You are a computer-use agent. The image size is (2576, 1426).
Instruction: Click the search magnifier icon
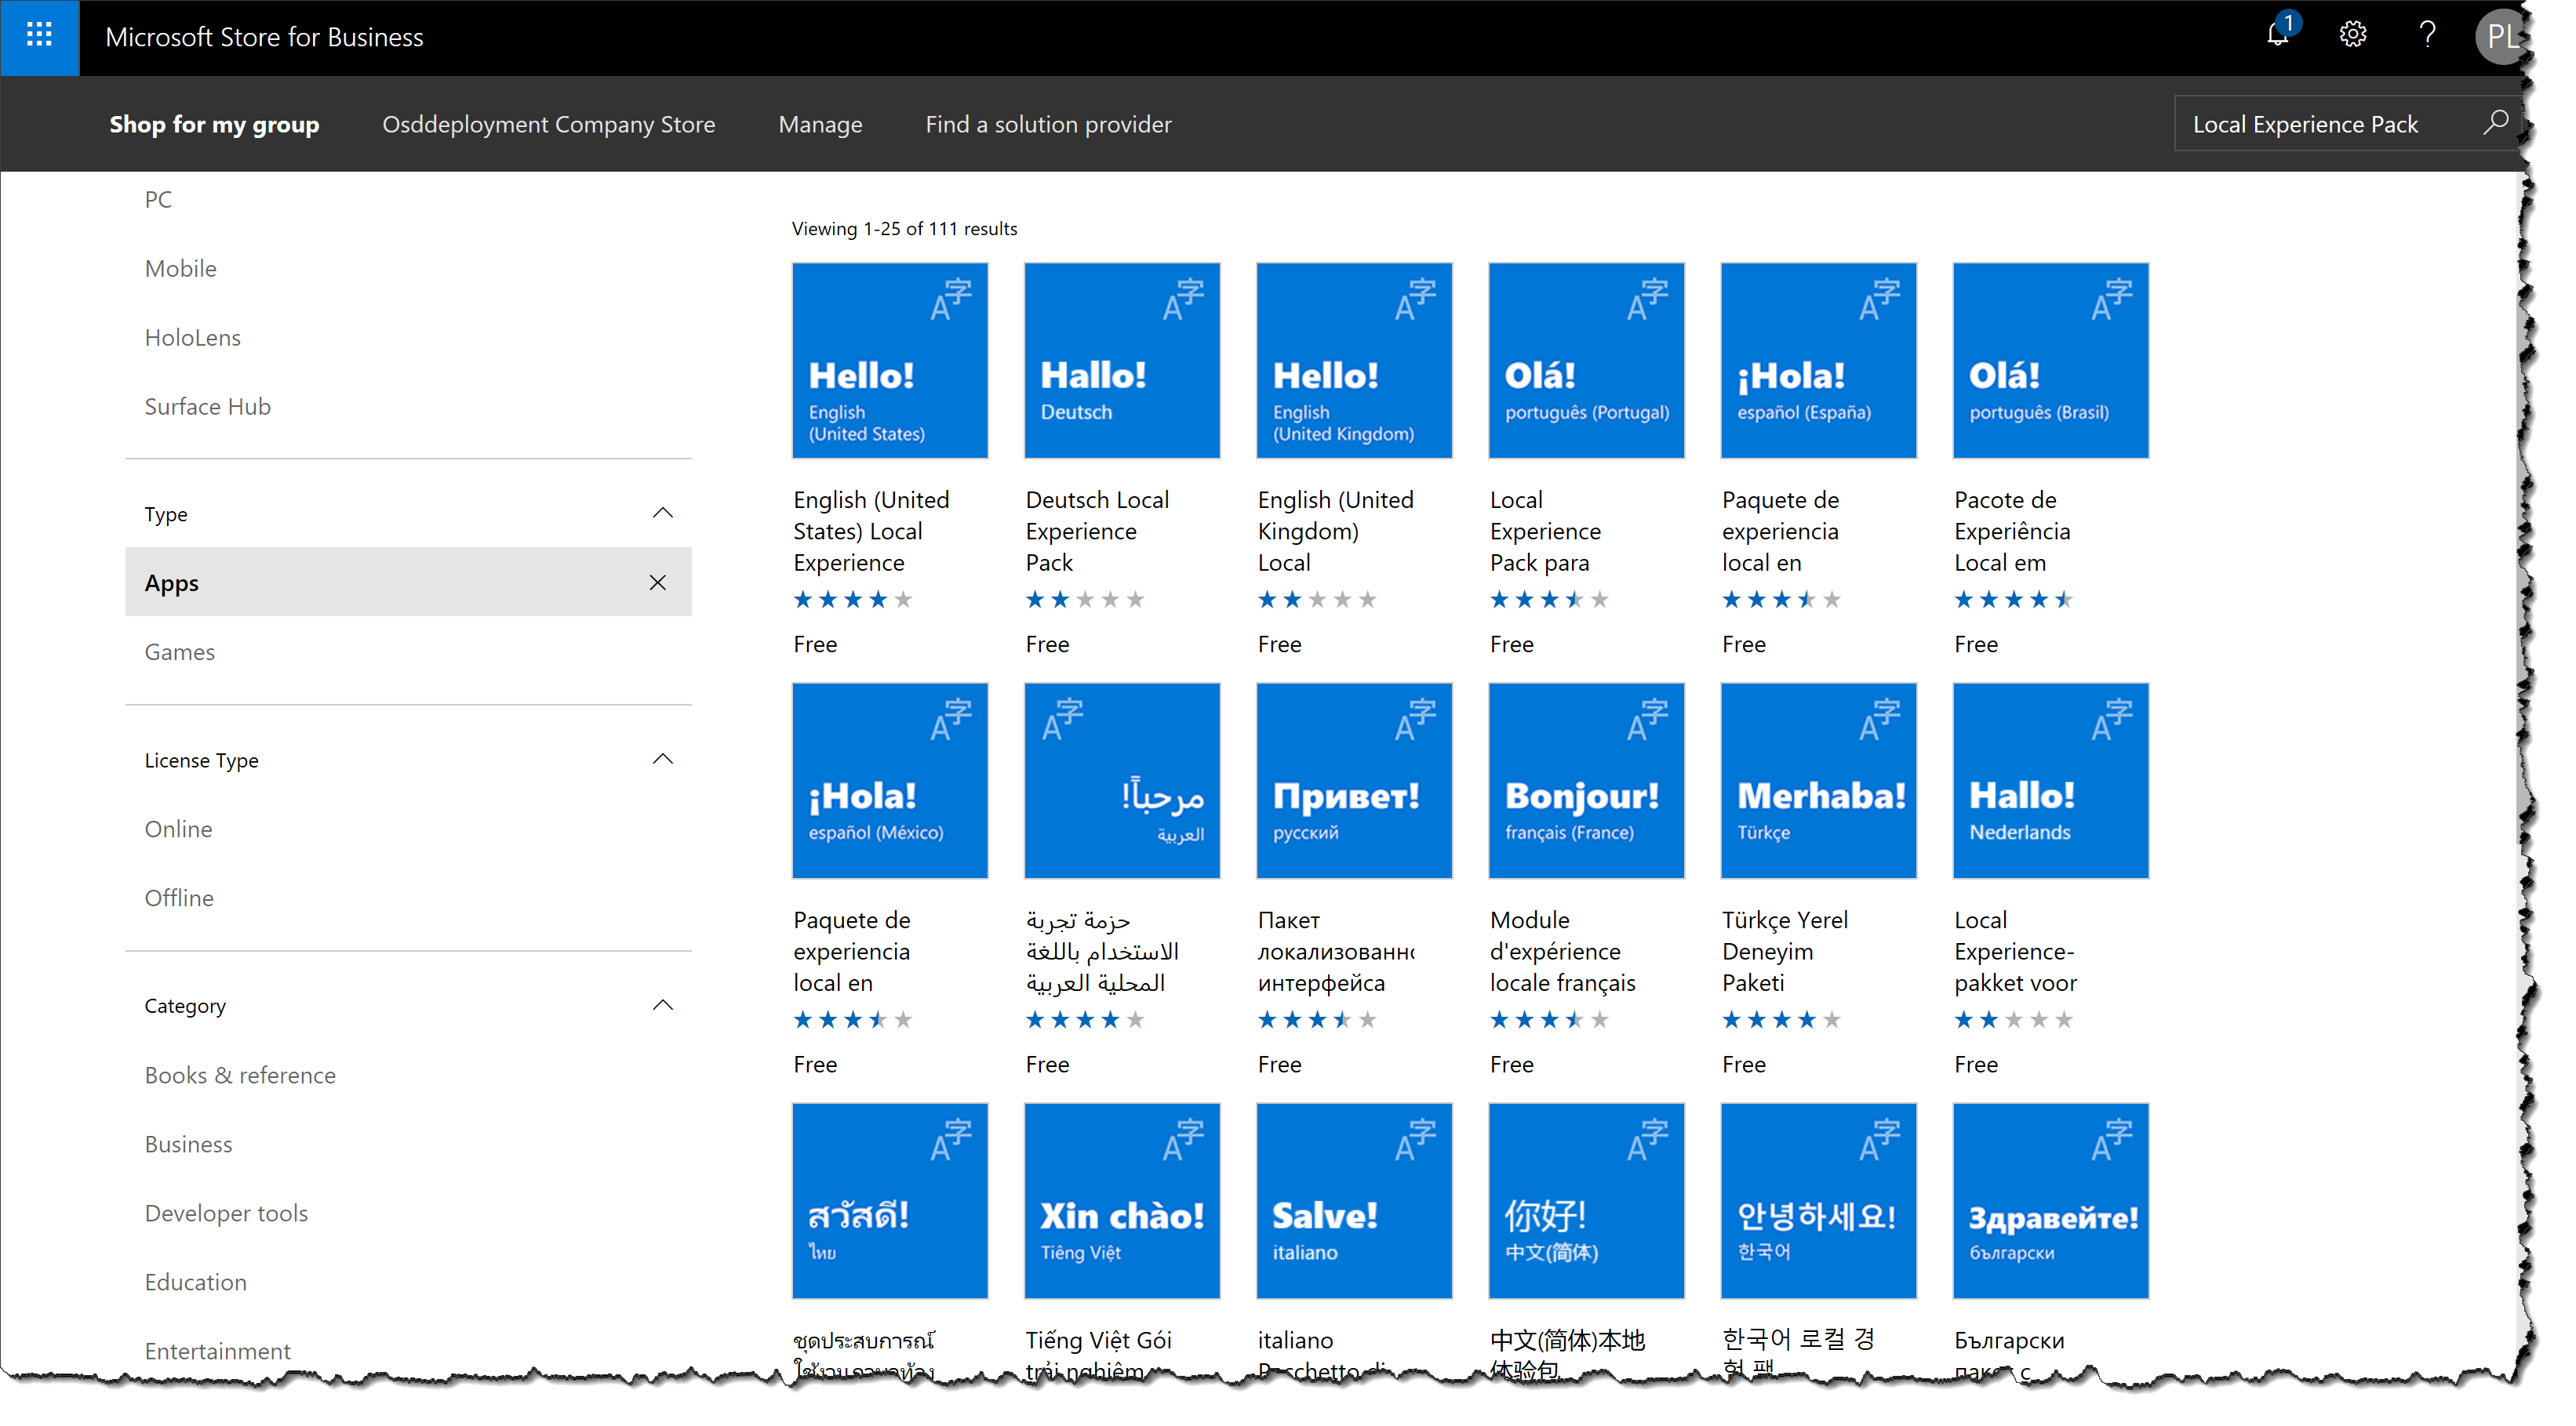tap(2496, 123)
